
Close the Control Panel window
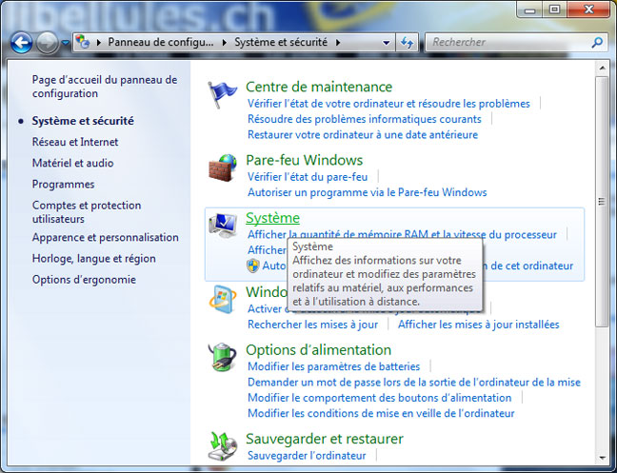coord(588,10)
